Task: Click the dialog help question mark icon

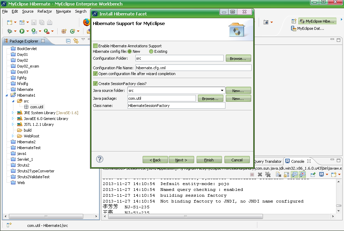Action: tap(100, 159)
